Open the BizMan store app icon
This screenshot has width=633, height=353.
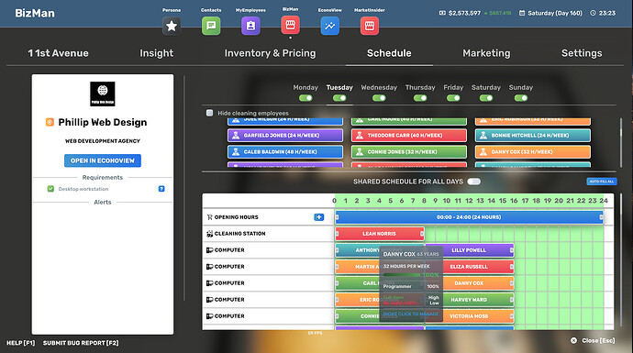290,25
